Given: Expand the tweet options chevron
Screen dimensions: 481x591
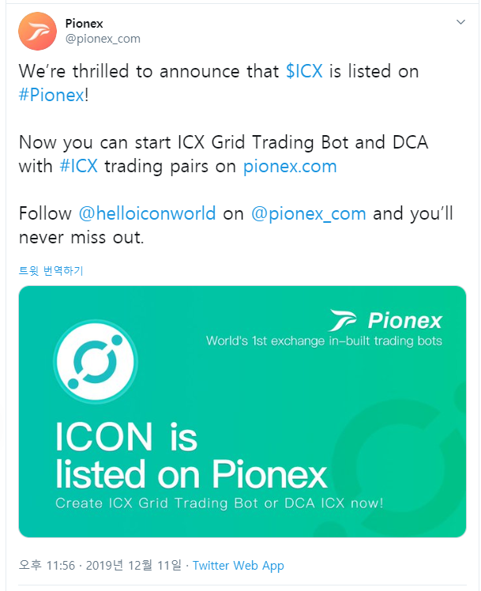Looking at the screenshot, I should coord(460,22).
